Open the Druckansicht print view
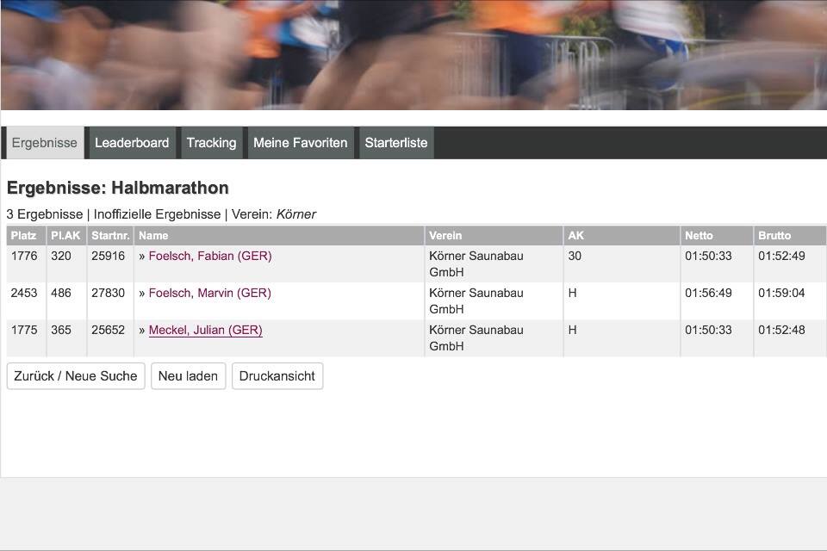This screenshot has height=551, width=827. 277,376
